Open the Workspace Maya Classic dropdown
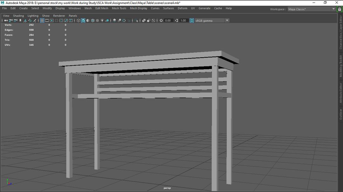The height and width of the screenshot is (192, 343). (312, 9)
